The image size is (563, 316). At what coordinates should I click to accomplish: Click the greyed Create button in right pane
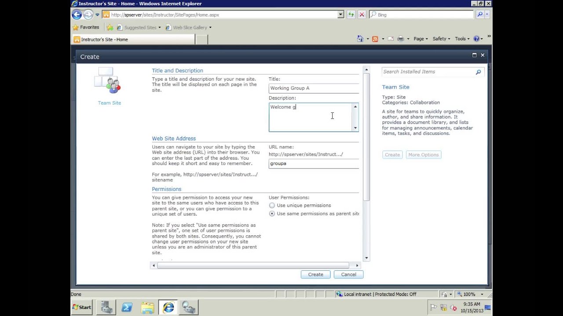click(x=392, y=154)
